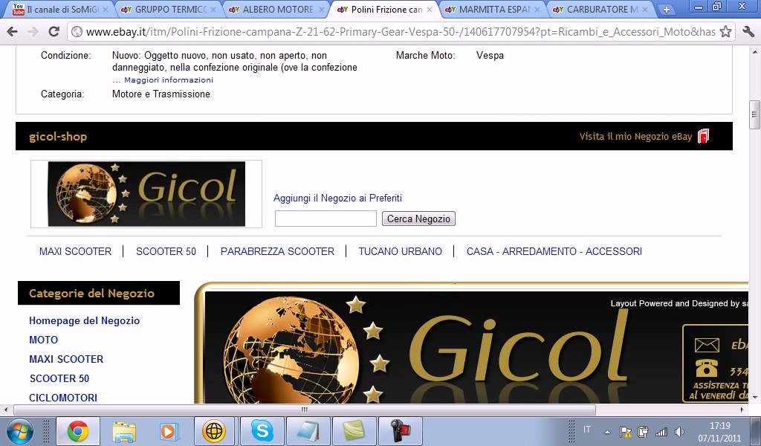
Task: Open 'SCOOTER 50' in the sidebar categories
Action: [59, 378]
